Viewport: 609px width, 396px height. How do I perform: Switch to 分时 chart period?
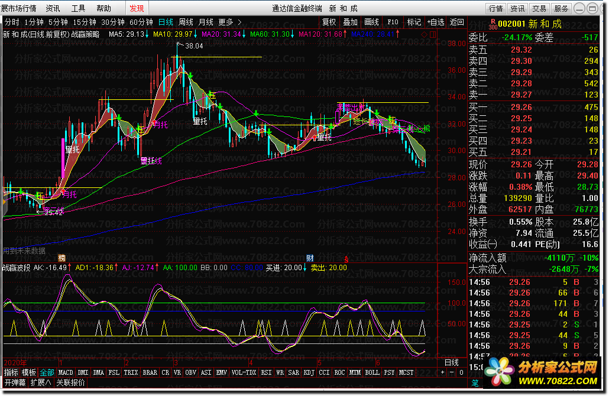(x=12, y=22)
